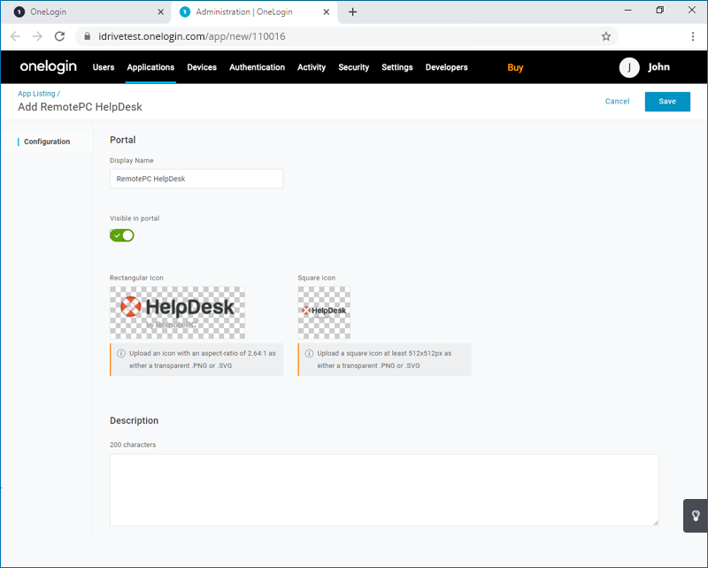Click the onelogin logo
This screenshot has width=708, height=568.
[x=48, y=66]
